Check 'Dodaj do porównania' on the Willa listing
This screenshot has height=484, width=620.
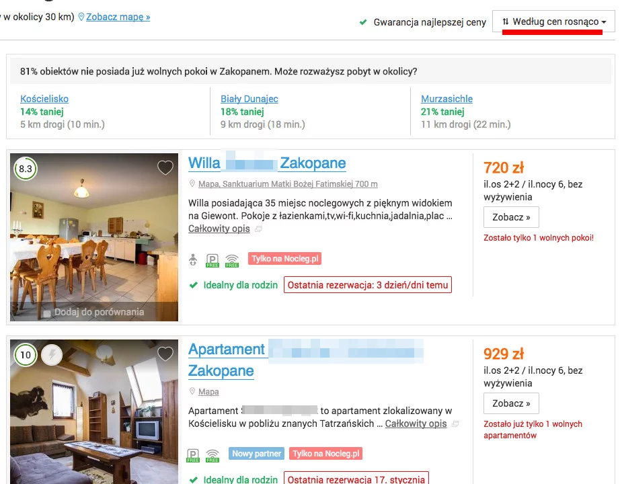coord(46,313)
